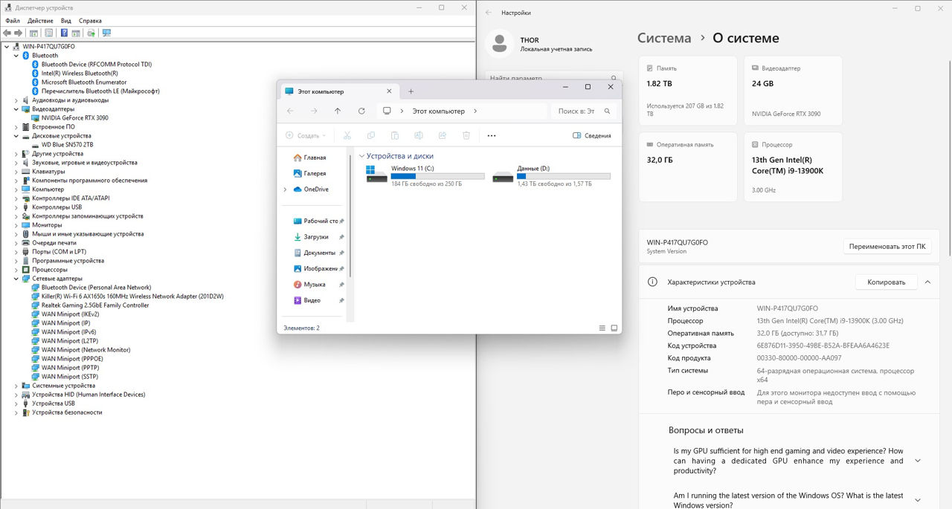Collapse the Характеристики устройства section
Screen dimensions: 952x509
point(927,282)
